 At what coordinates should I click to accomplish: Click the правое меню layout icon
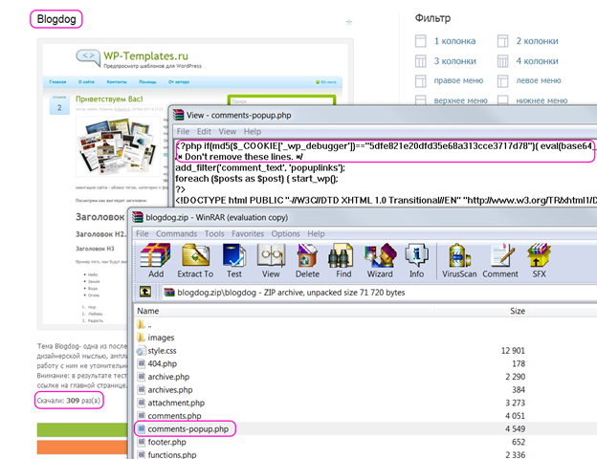[x=420, y=80]
